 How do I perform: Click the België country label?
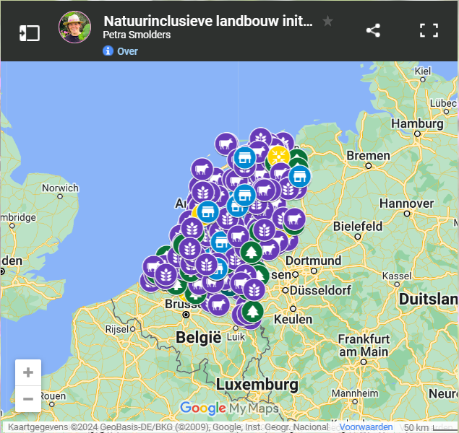(x=199, y=338)
